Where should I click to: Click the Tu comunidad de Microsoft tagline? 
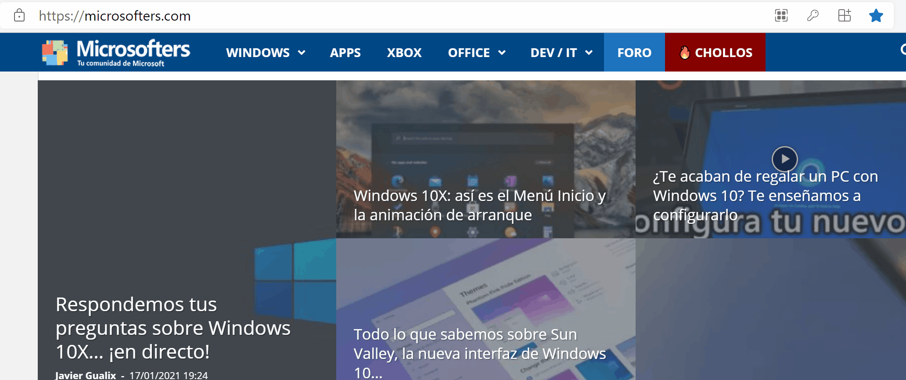pyautogui.click(x=121, y=63)
